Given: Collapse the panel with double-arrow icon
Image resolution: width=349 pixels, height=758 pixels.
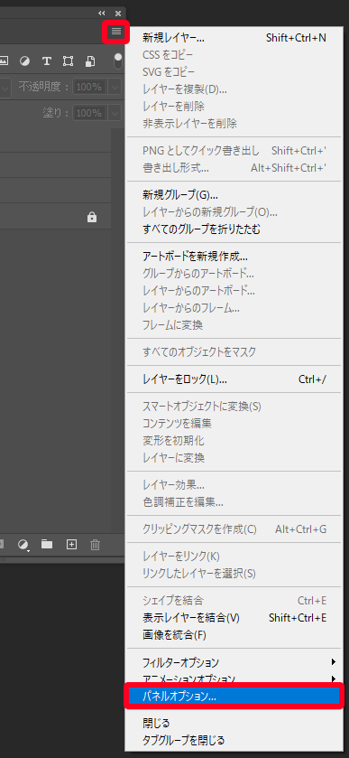Looking at the screenshot, I should (101, 13).
